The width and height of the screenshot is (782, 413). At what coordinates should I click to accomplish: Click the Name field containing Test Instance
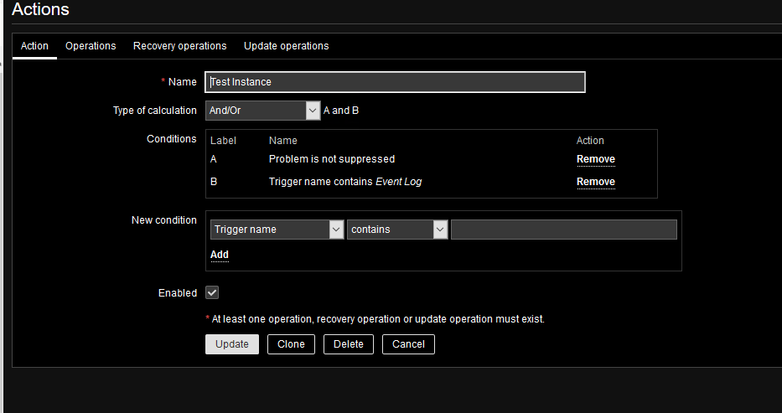[395, 82]
